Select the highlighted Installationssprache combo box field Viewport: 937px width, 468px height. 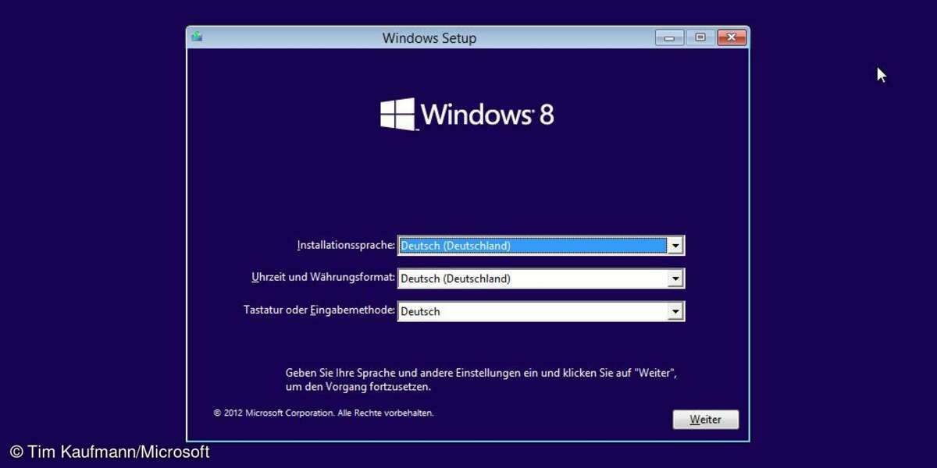pyautogui.click(x=533, y=246)
